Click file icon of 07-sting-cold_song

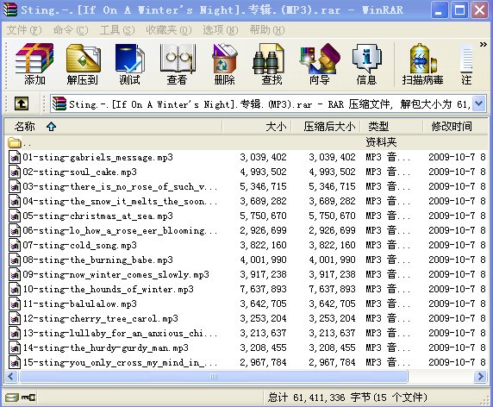click(15, 245)
